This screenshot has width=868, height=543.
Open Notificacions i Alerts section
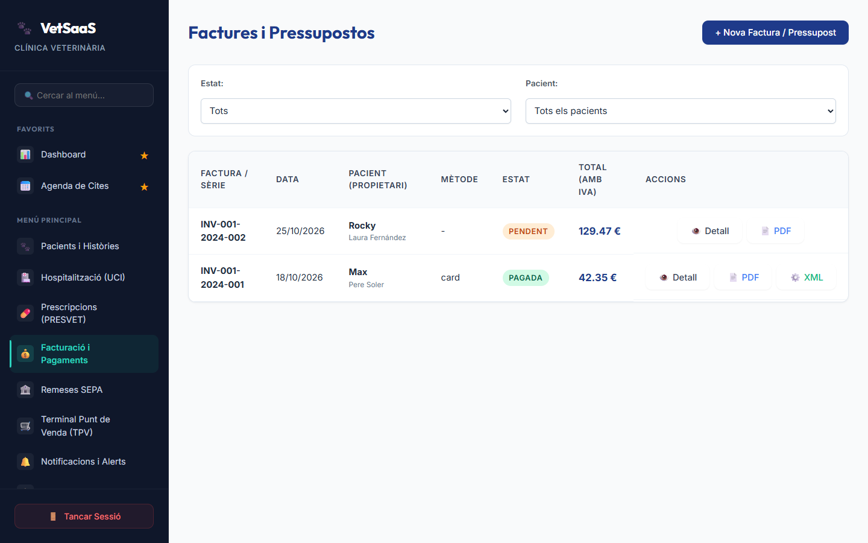click(84, 462)
